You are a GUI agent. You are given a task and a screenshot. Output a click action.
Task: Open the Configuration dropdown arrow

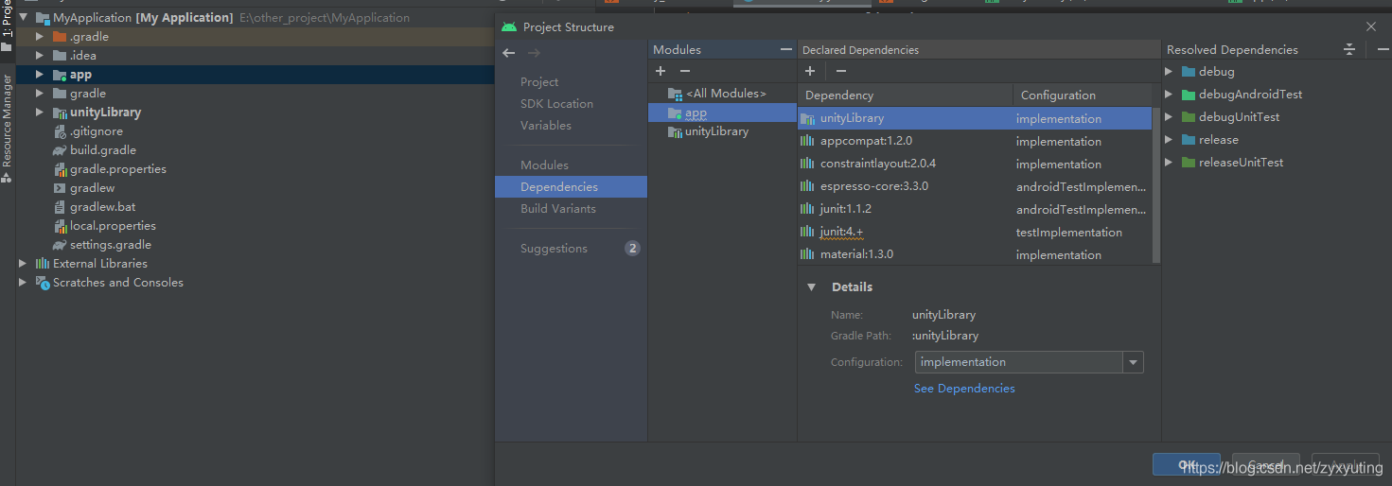(1133, 362)
